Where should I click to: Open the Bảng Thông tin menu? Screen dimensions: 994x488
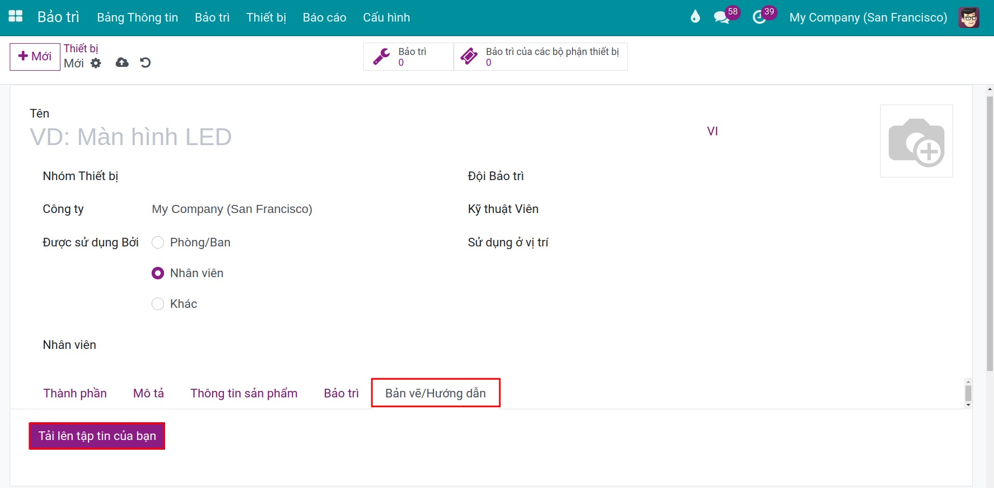138,17
